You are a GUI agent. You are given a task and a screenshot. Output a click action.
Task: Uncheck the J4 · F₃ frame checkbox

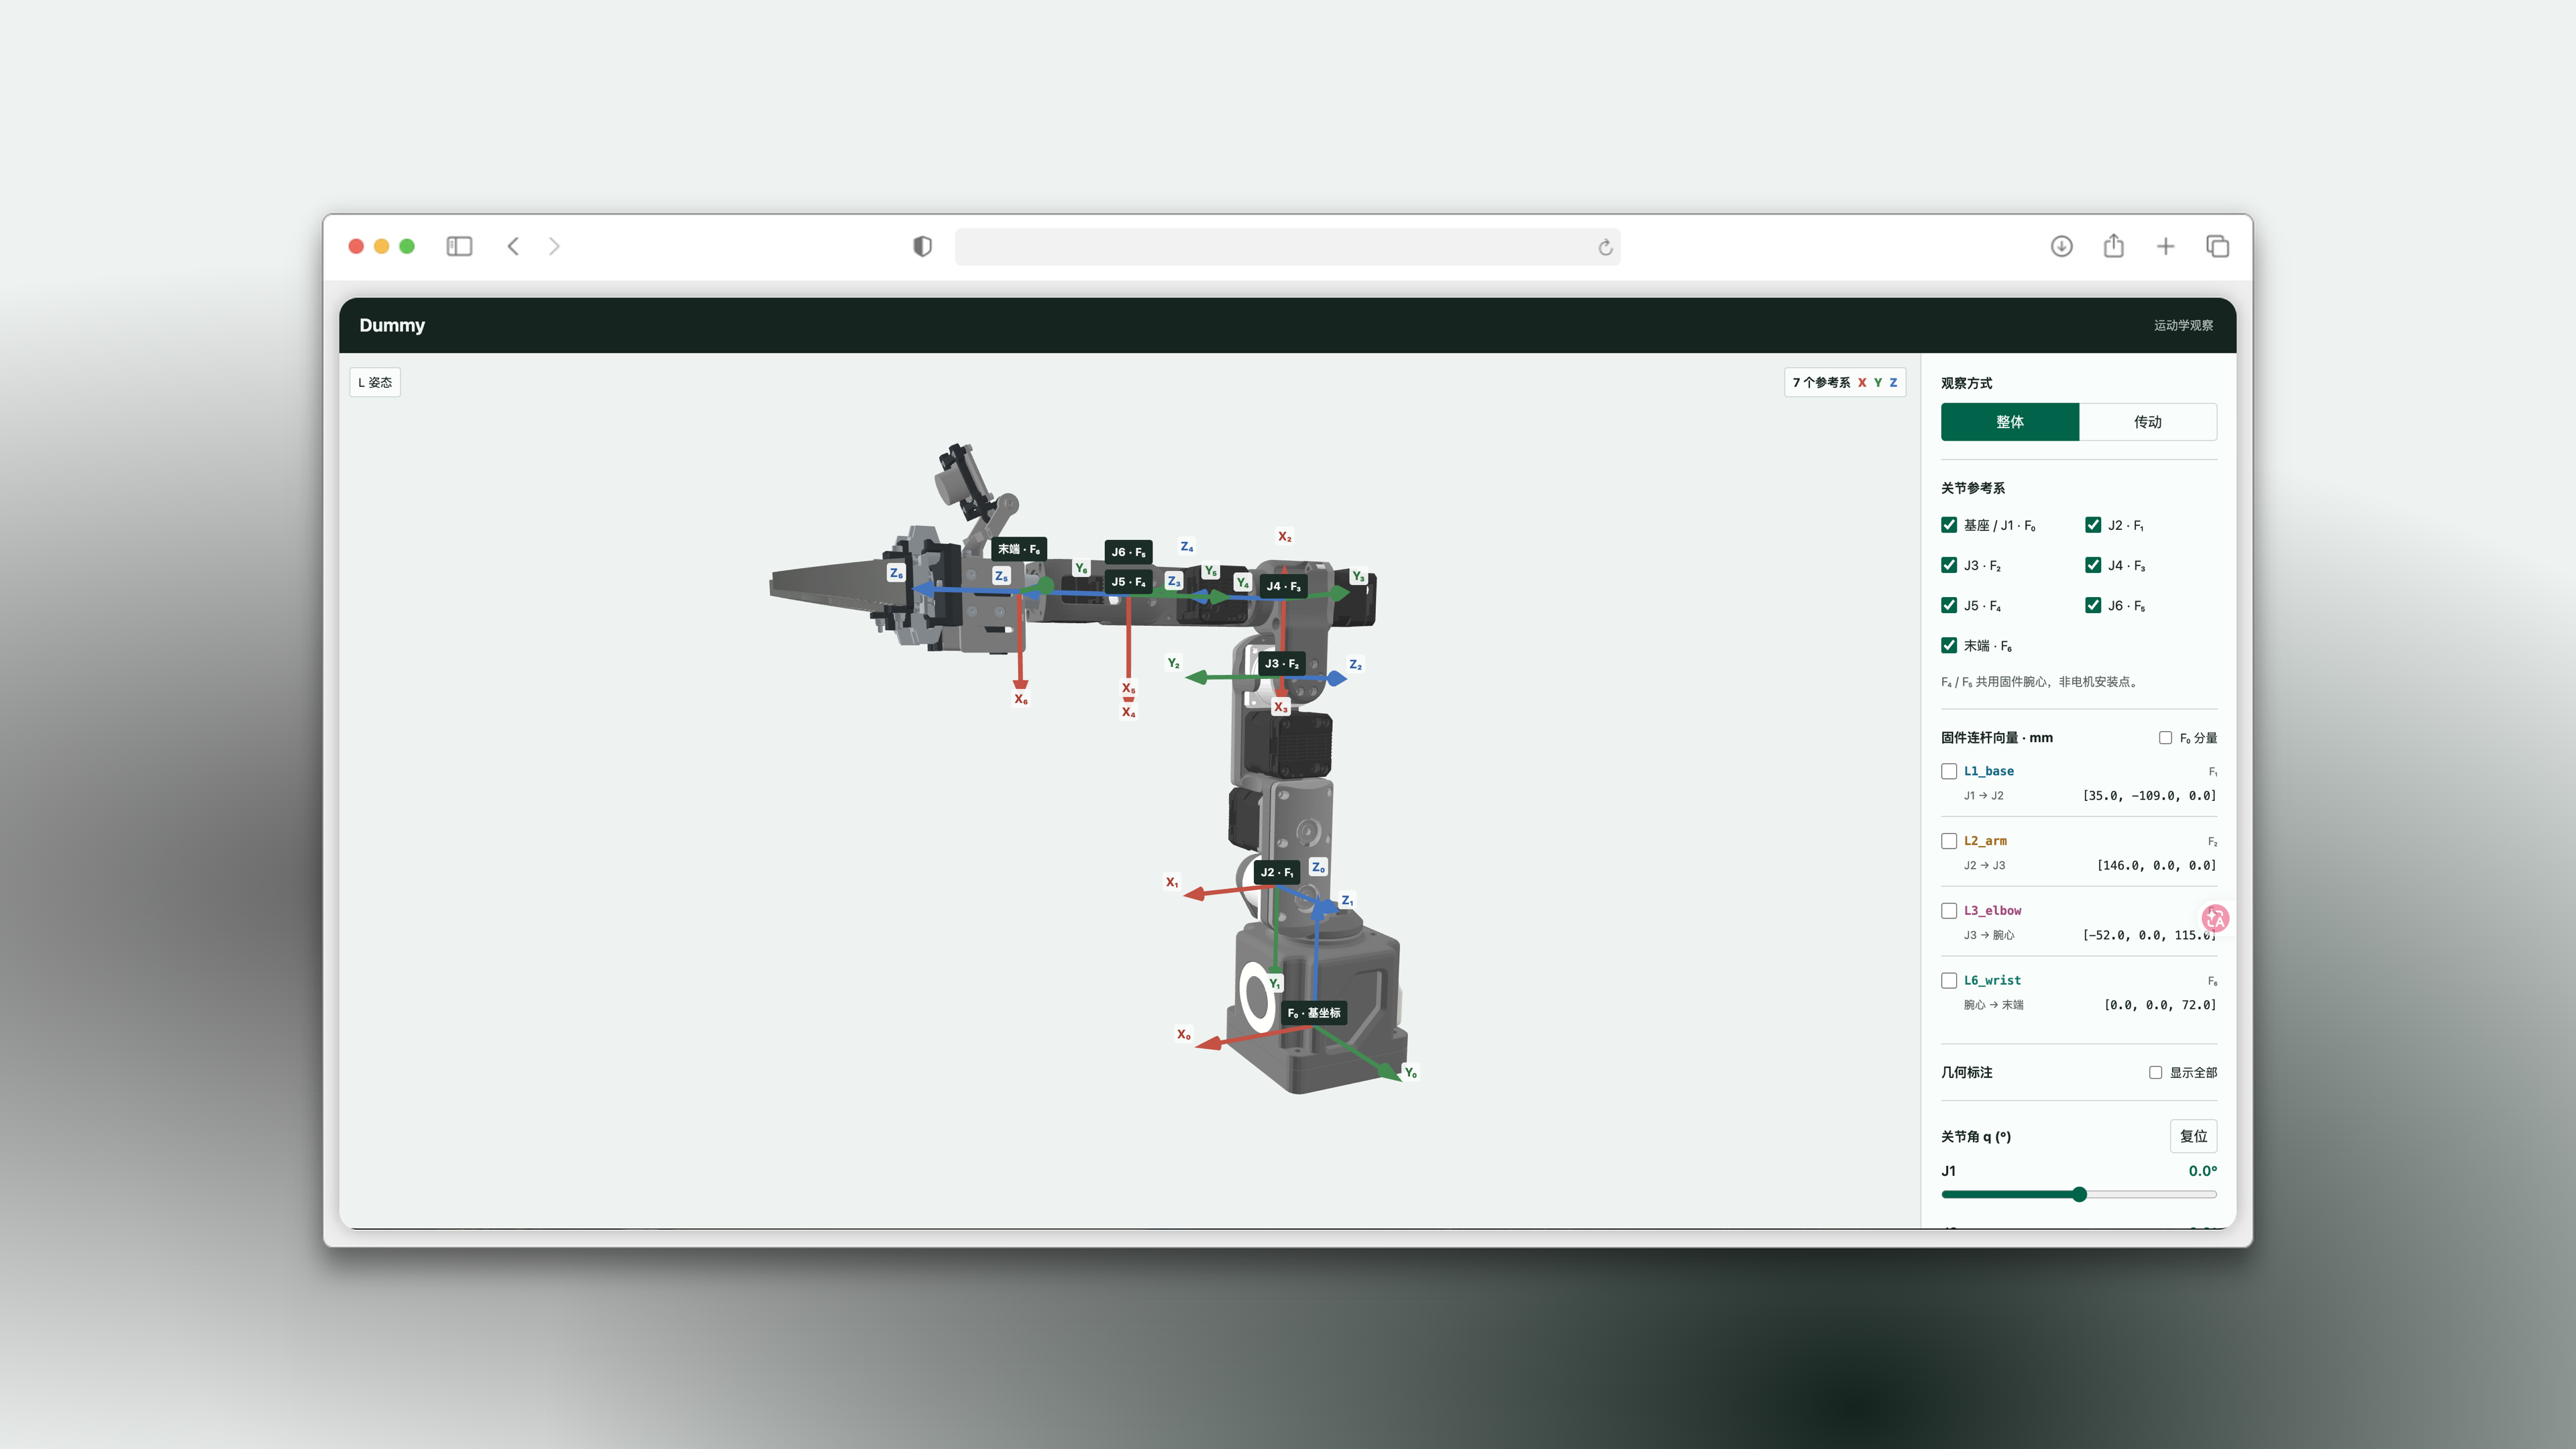pyautogui.click(x=2093, y=565)
